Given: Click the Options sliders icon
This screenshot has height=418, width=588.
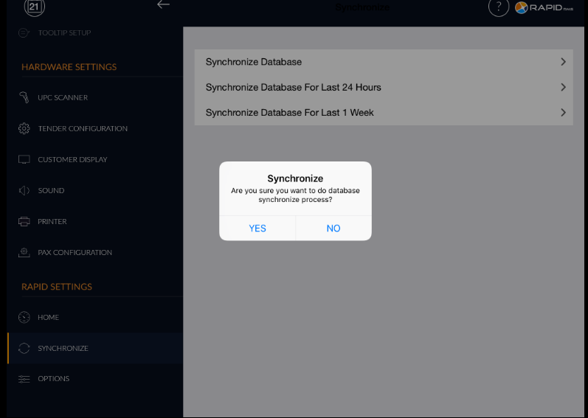Looking at the screenshot, I should pyautogui.click(x=24, y=378).
